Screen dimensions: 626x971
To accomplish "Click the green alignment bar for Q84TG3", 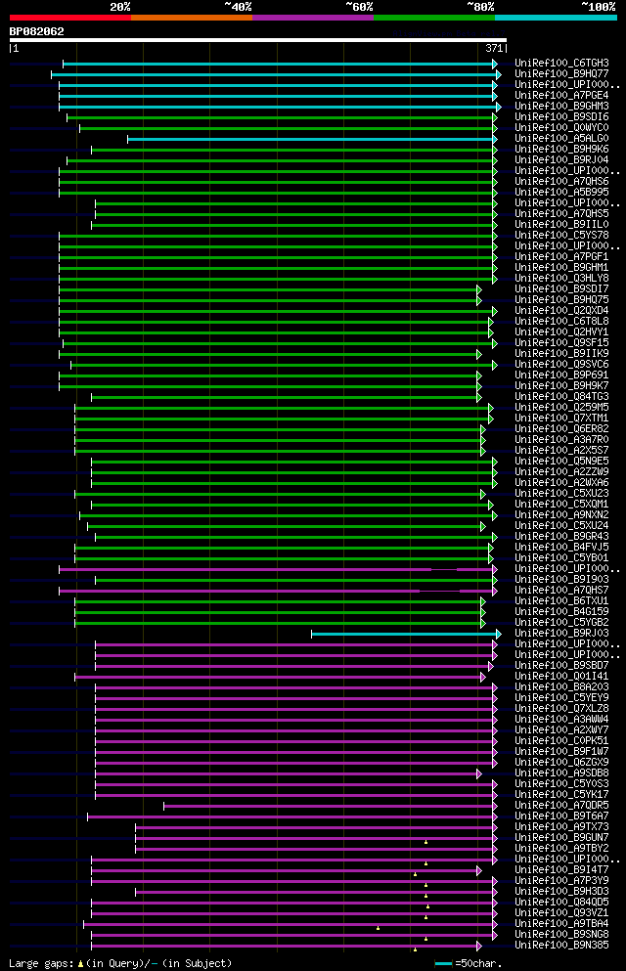I will pos(286,398).
